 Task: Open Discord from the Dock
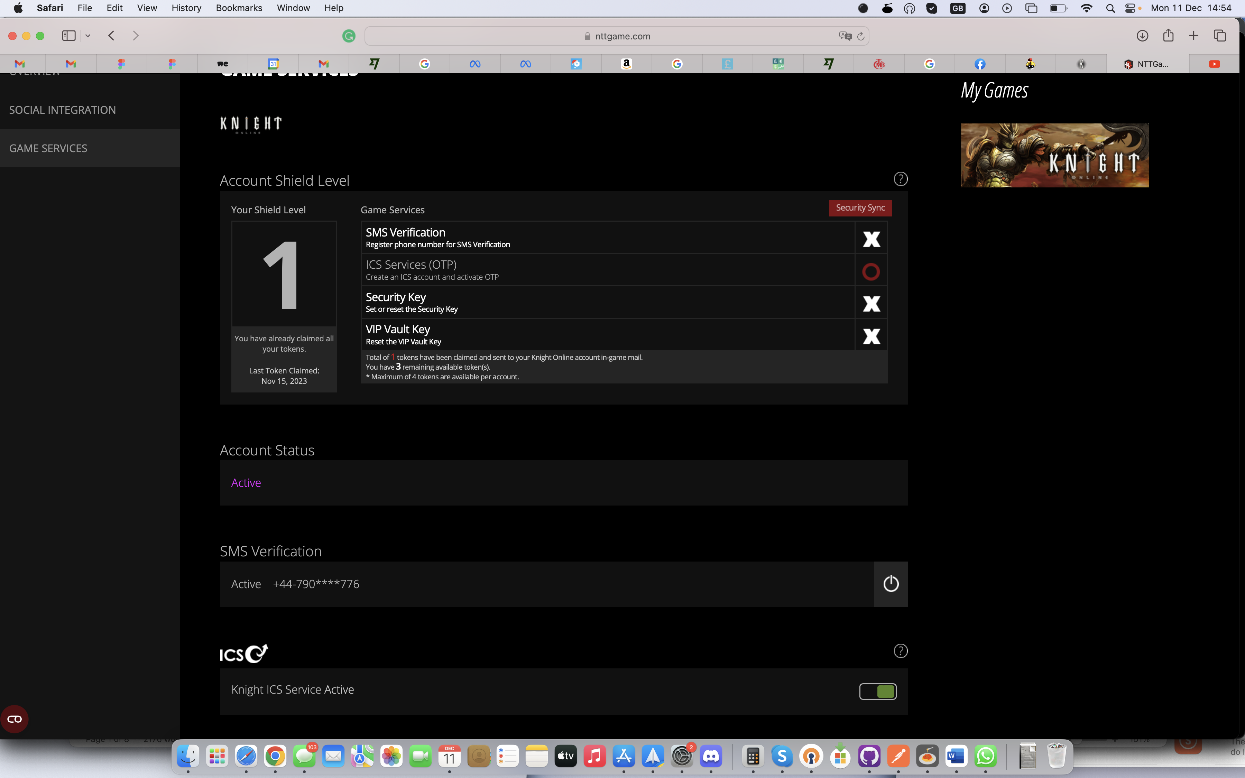tap(711, 756)
